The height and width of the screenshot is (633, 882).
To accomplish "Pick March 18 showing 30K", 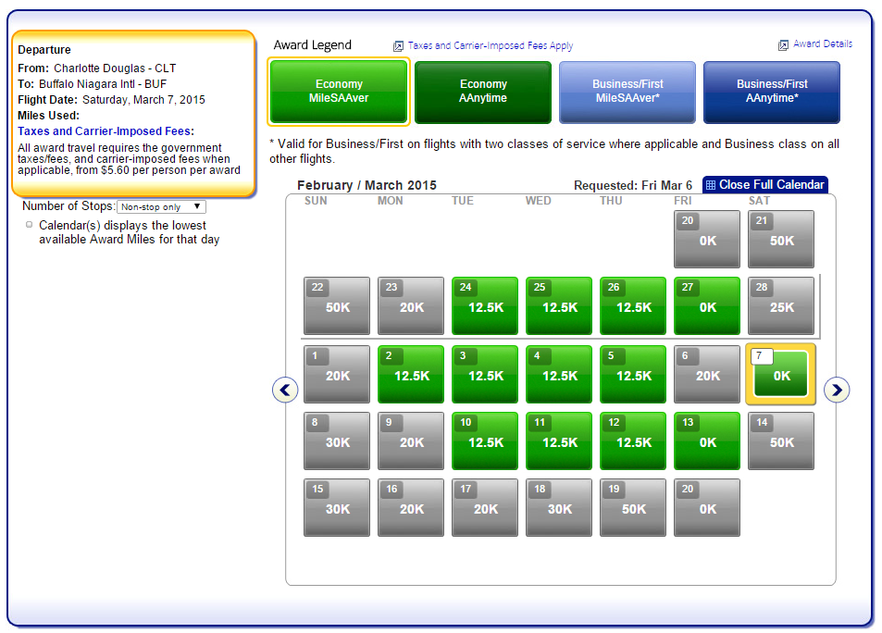I will click(x=559, y=507).
